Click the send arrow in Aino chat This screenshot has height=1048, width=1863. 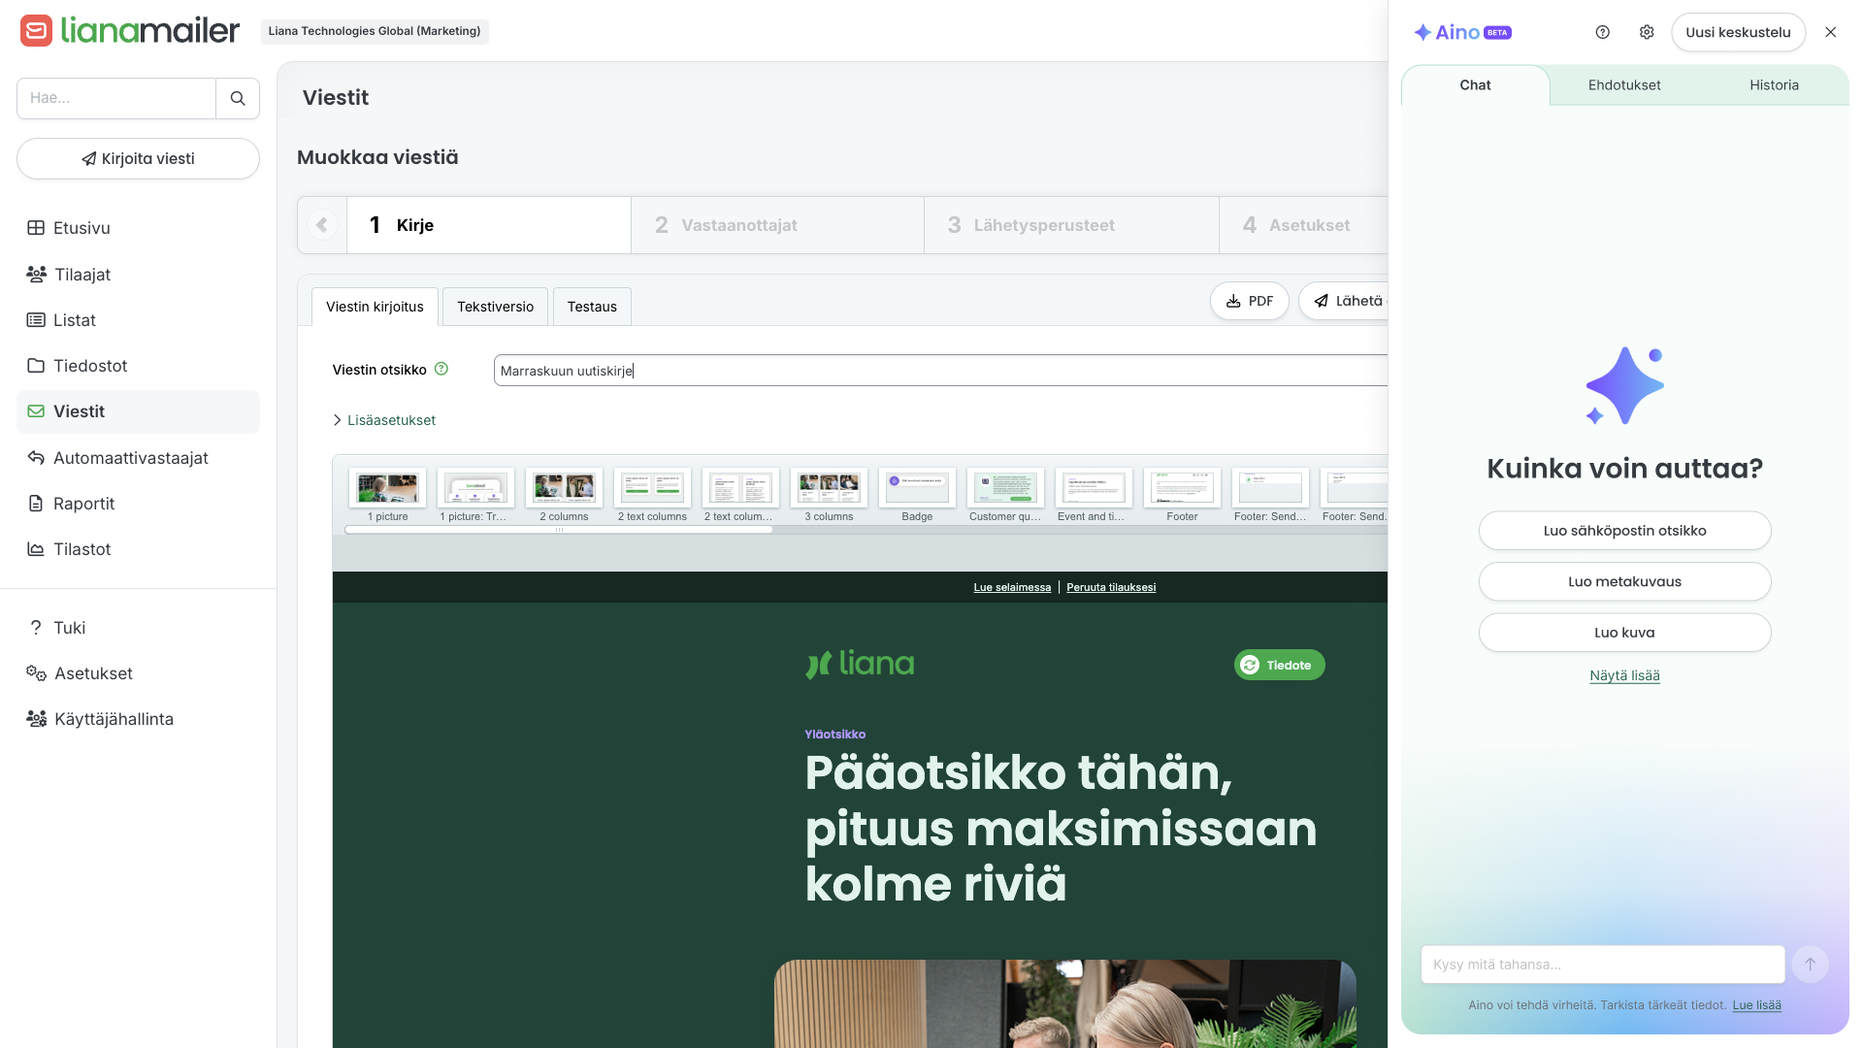tap(1810, 965)
